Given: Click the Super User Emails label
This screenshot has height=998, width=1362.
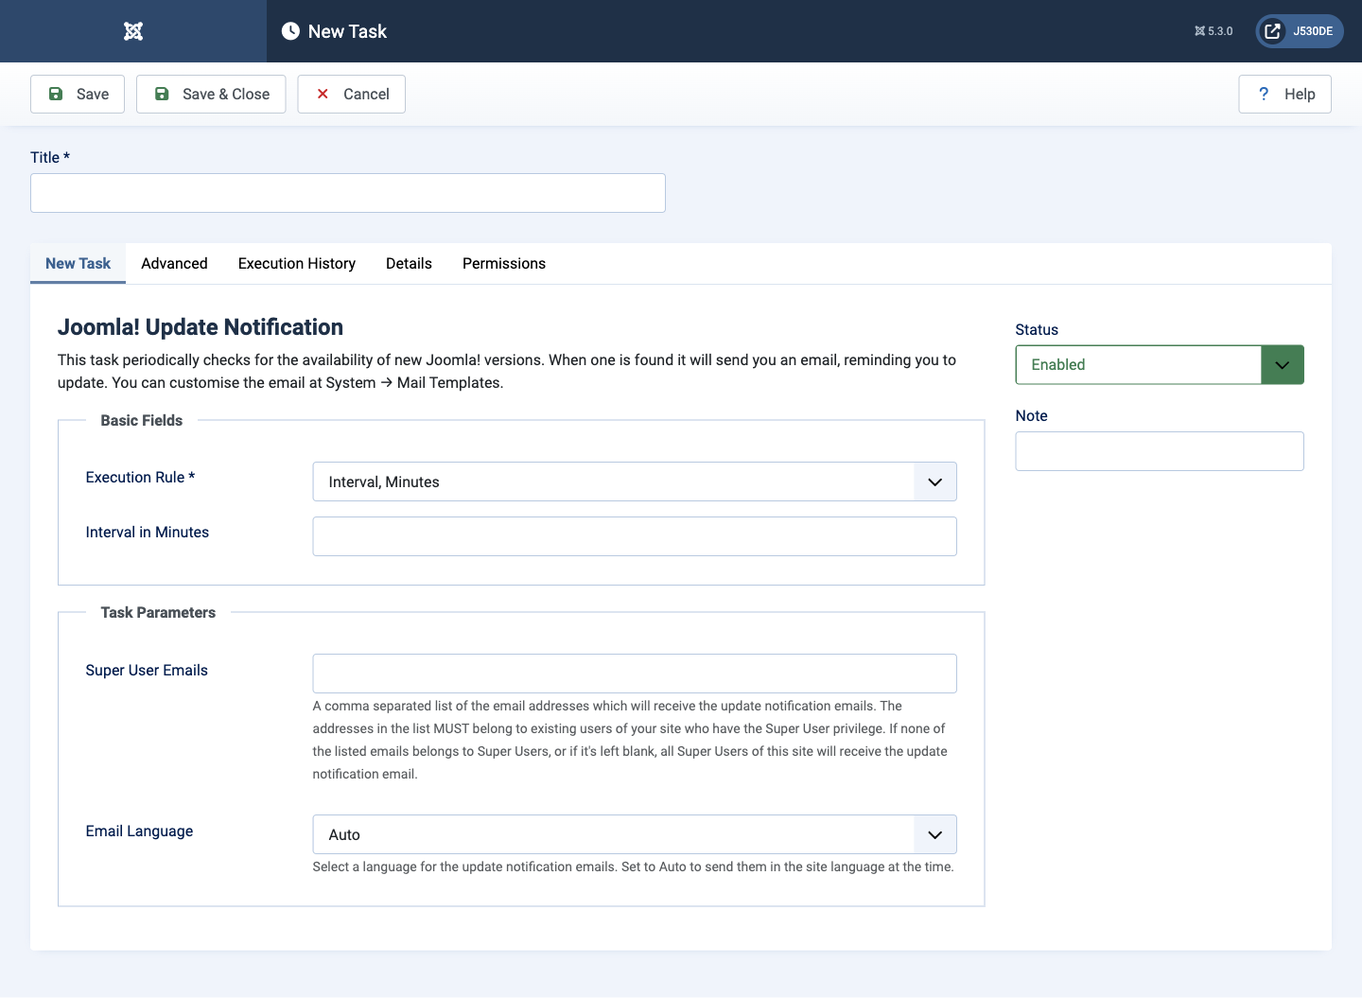Looking at the screenshot, I should pos(147,671).
